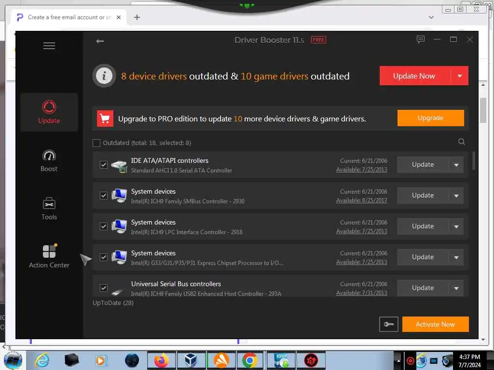Click the 8 device drivers text
494x370 pixels.
[x=154, y=76]
